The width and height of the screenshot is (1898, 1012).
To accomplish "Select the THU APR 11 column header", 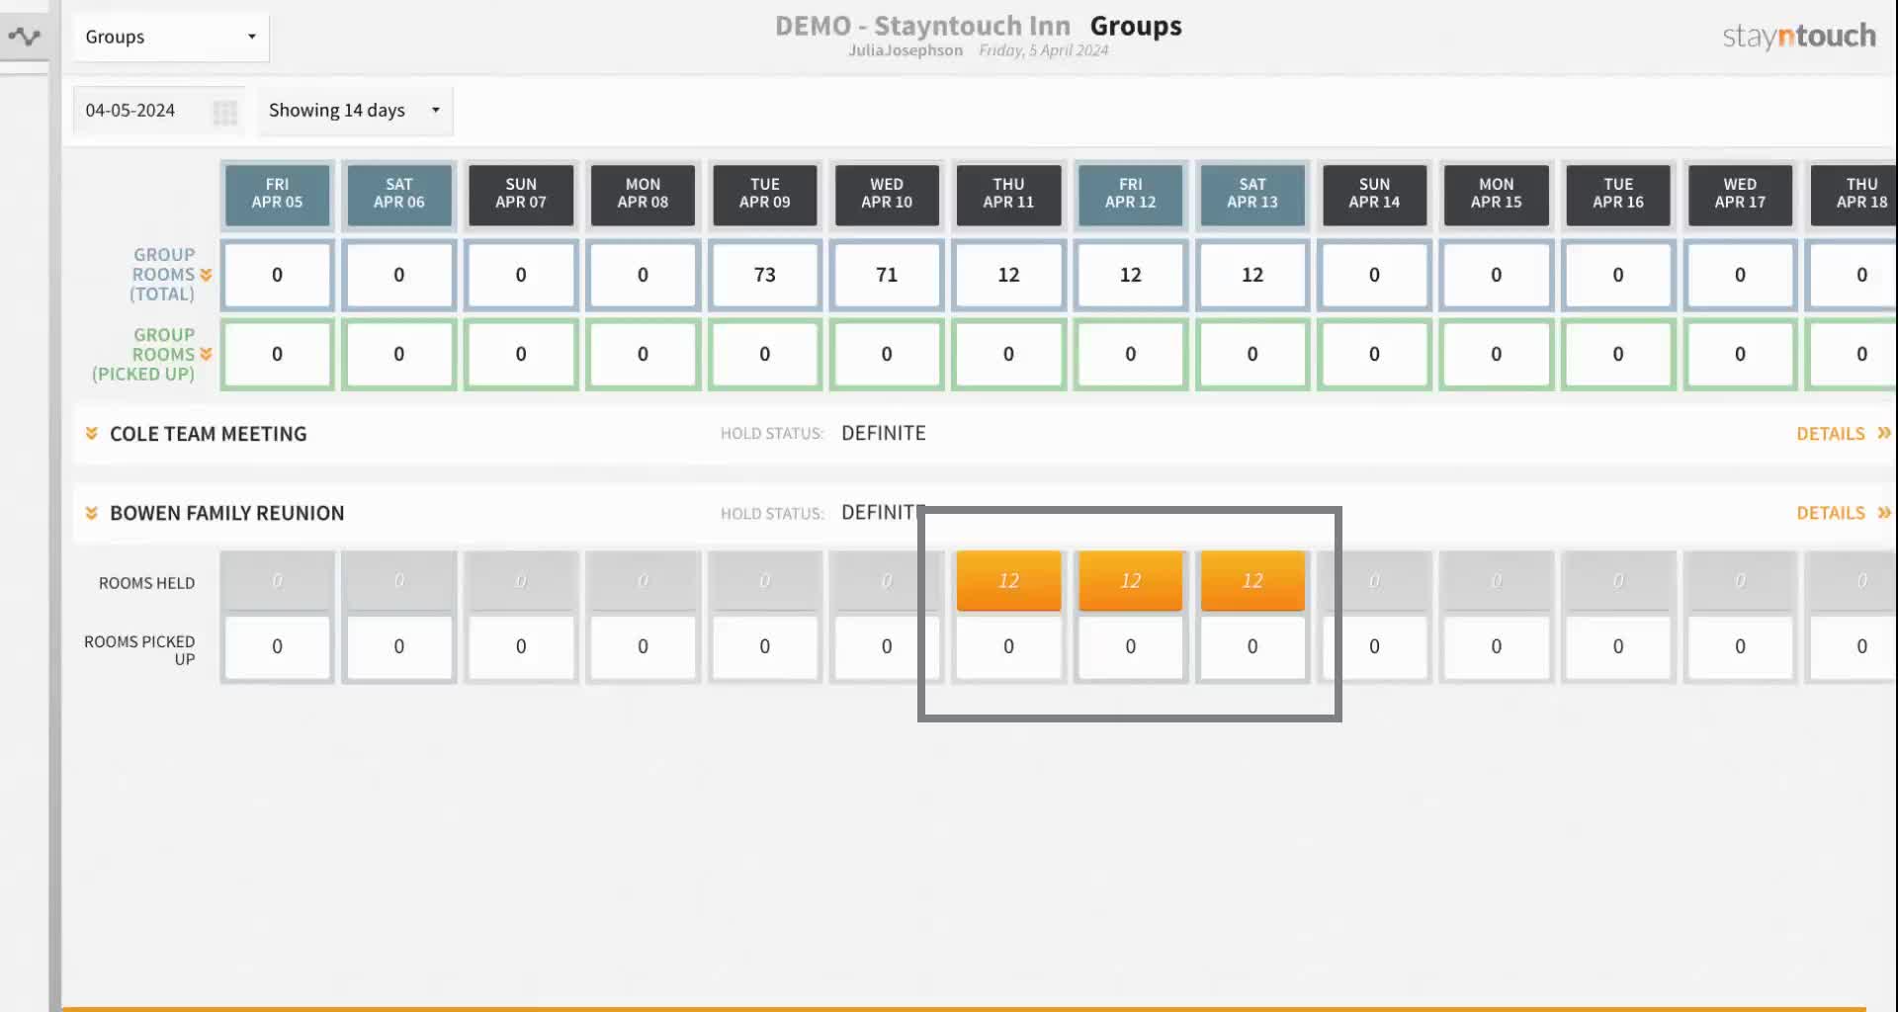I will pos(1008,194).
